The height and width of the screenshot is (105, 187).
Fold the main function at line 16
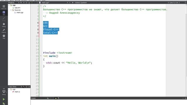click(x=41, y=56)
